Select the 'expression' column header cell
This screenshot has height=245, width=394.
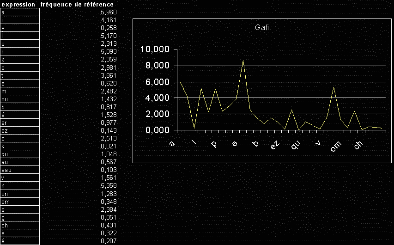pos(17,4)
